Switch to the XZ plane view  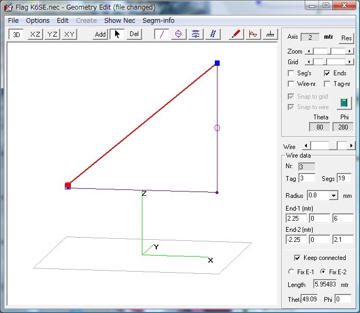[35, 34]
